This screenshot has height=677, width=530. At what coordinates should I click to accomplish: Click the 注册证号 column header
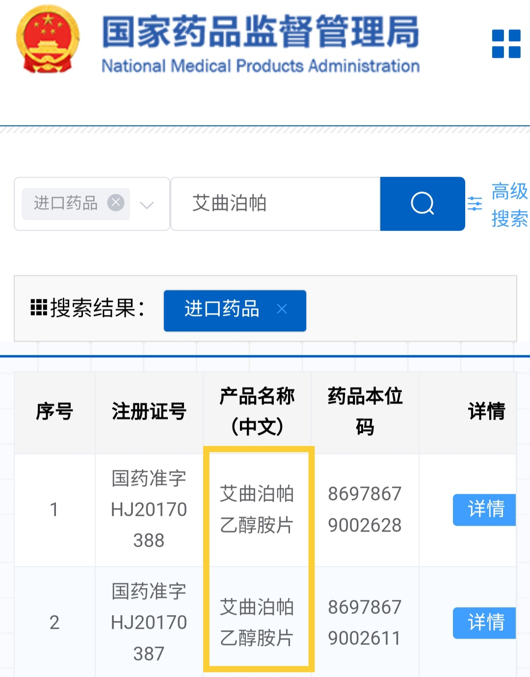[149, 411]
